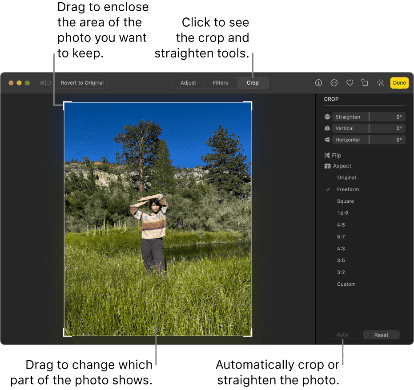Switch to the Adjust tab

click(x=188, y=82)
